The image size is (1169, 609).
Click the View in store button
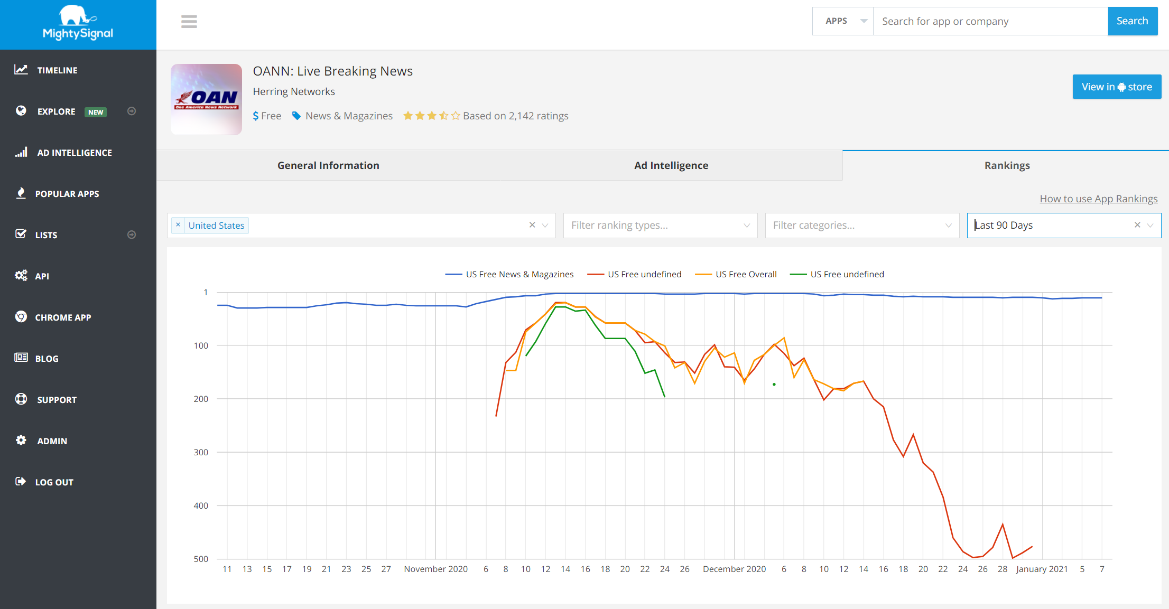1117,87
